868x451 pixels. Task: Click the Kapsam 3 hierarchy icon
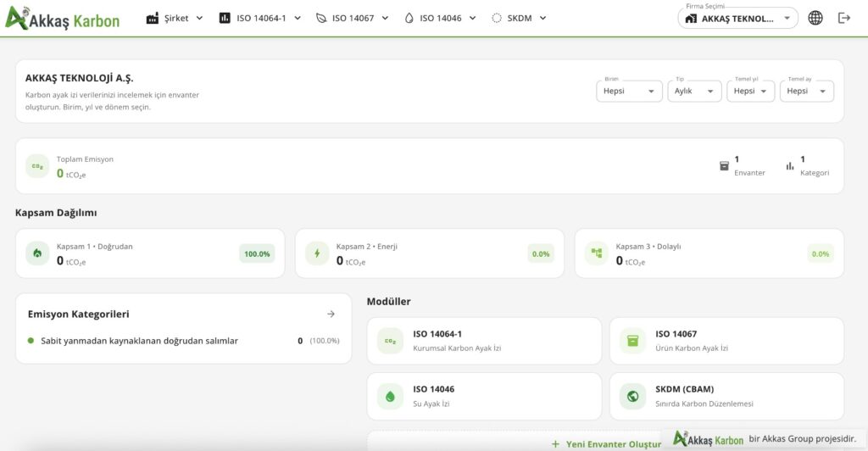tap(597, 253)
